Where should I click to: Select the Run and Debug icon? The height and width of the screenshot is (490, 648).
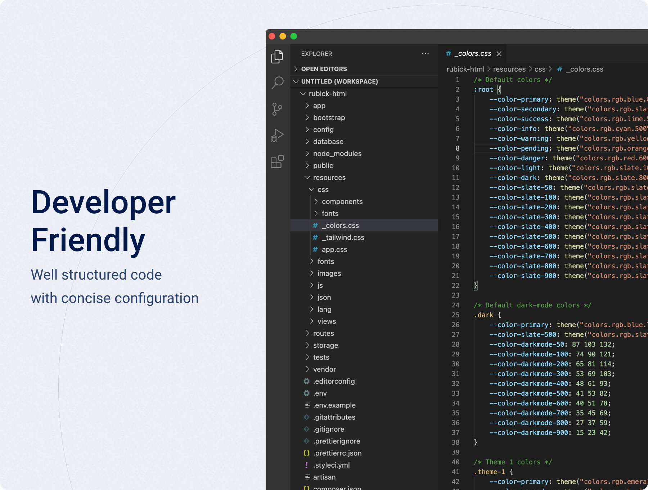point(277,135)
